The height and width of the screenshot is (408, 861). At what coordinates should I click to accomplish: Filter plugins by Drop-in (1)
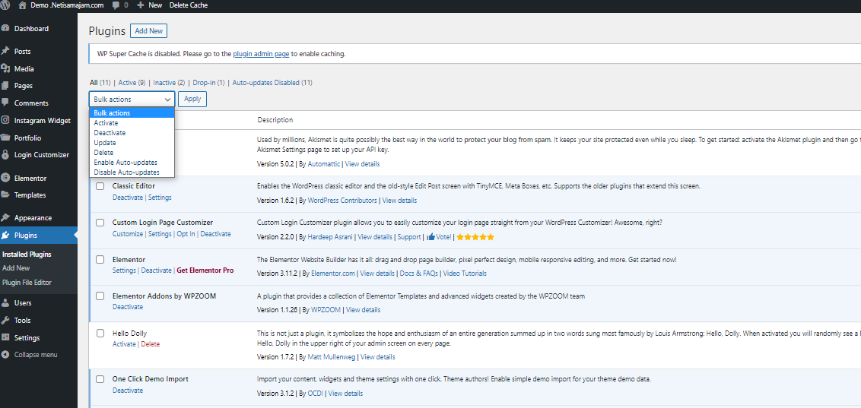coord(208,83)
